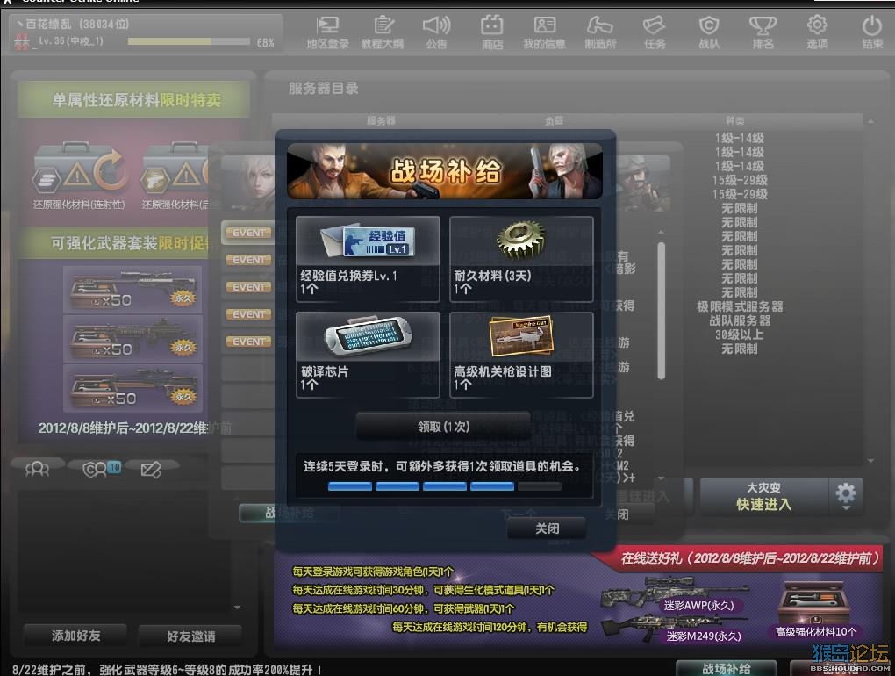Click the 服务器 column header
The height and width of the screenshot is (676, 895).
pyautogui.click(x=381, y=120)
